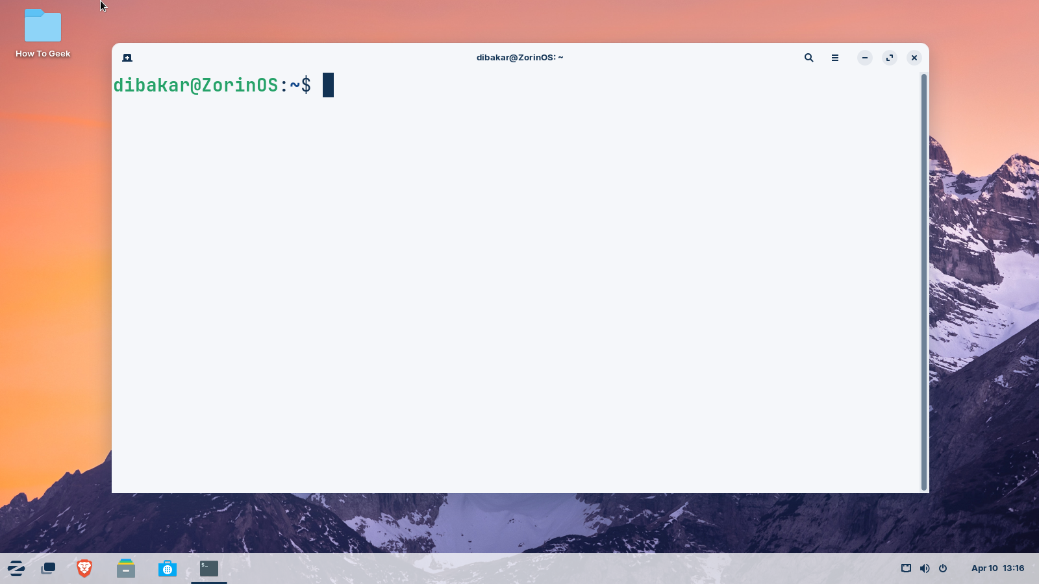Search within the terminal output
The image size is (1039, 584).
click(x=809, y=58)
